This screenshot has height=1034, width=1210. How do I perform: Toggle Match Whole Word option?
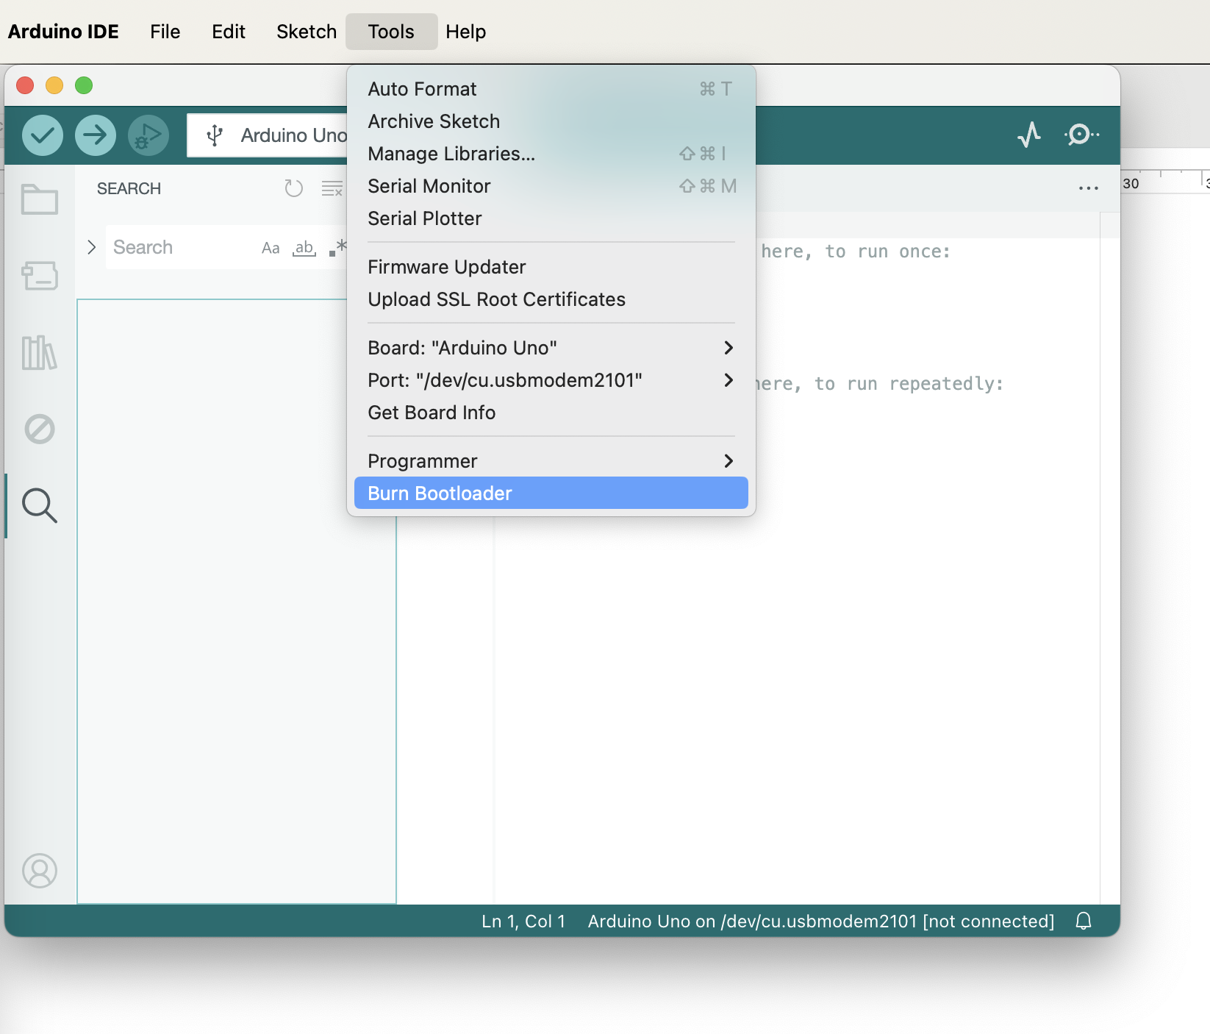coord(304,248)
